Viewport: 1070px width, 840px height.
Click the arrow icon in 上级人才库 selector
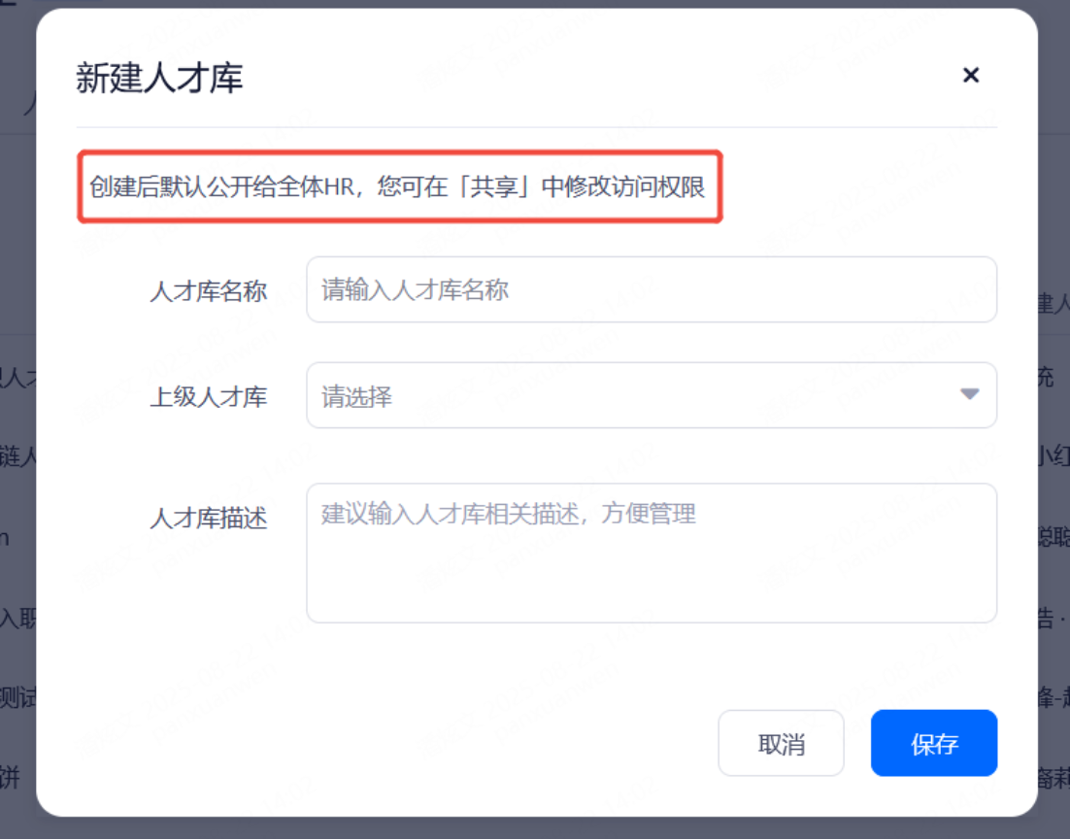coord(969,394)
